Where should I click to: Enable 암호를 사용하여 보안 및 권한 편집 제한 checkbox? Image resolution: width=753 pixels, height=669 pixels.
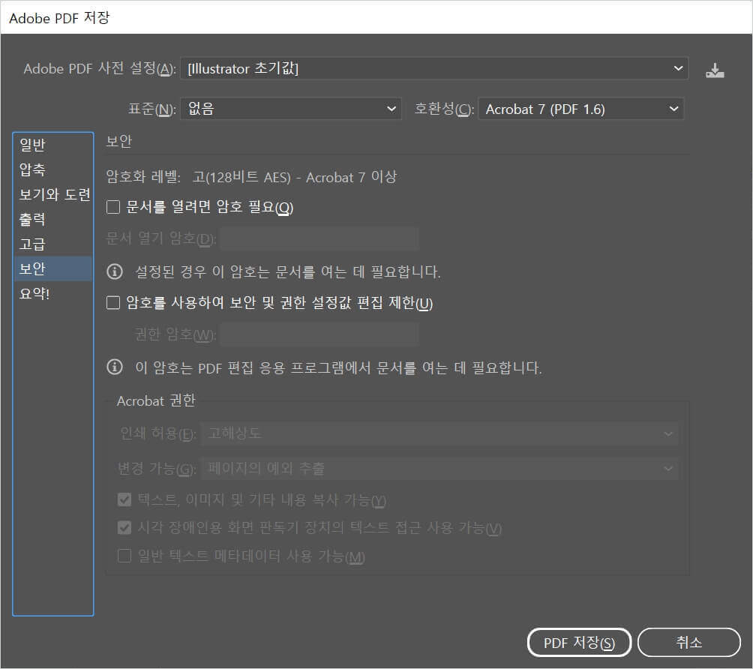pyautogui.click(x=112, y=302)
